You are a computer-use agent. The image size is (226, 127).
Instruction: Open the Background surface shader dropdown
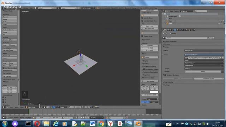tap(204, 50)
